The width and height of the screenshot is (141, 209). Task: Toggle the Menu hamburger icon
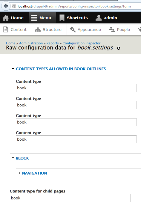pyautogui.click(x=34, y=18)
